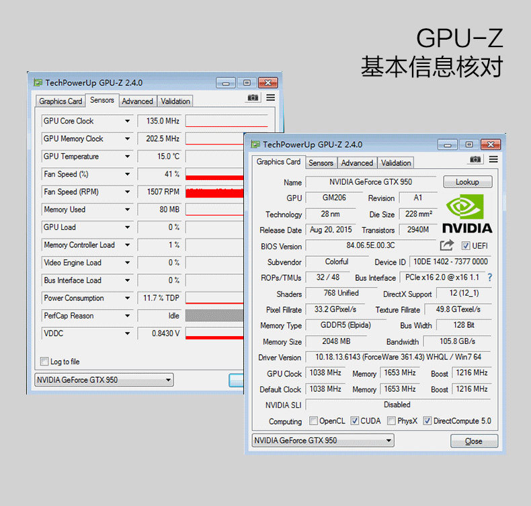Open Validation tab in Sensors window
Screen dimensions: 531x506
click(175, 101)
